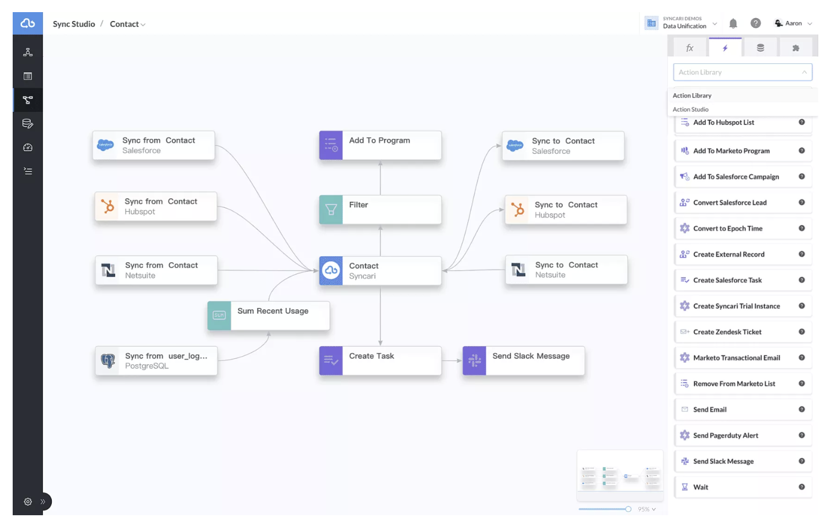837x529 pixels.
Task: Click help icon beside Wait action
Action: point(801,487)
